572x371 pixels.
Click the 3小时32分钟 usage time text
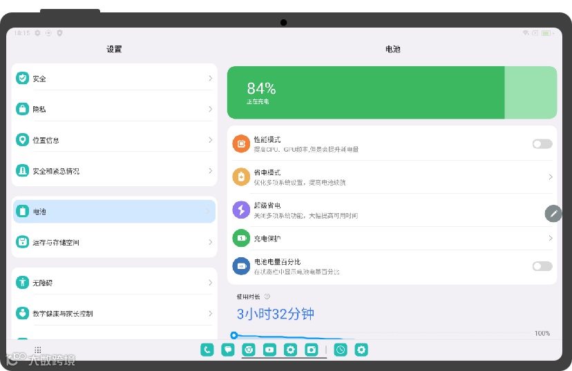pyautogui.click(x=276, y=314)
